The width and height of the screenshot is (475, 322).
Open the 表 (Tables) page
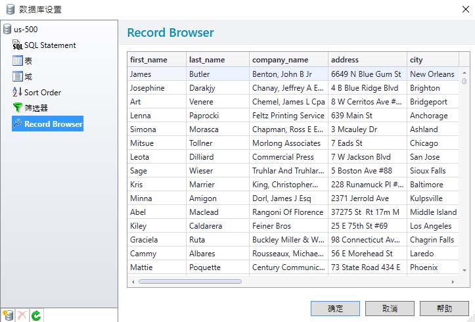(28, 61)
